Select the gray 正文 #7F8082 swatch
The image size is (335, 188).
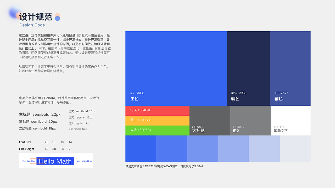click(x=250, y=121)
